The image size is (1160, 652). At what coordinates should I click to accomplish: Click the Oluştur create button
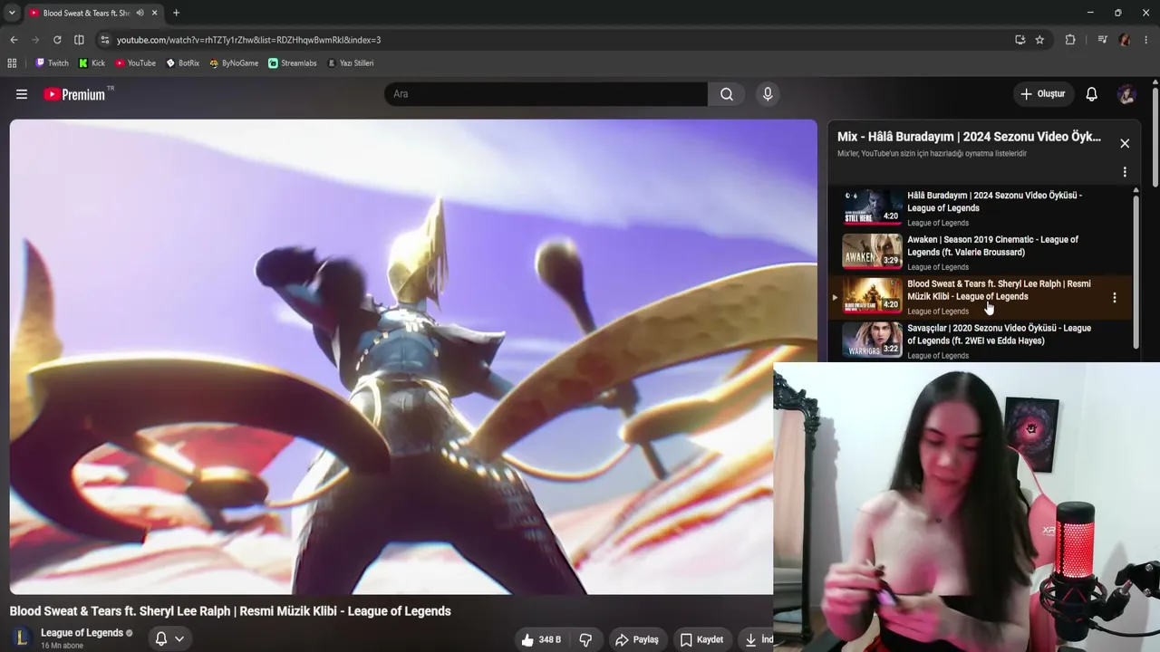(x=1043, y=94)
